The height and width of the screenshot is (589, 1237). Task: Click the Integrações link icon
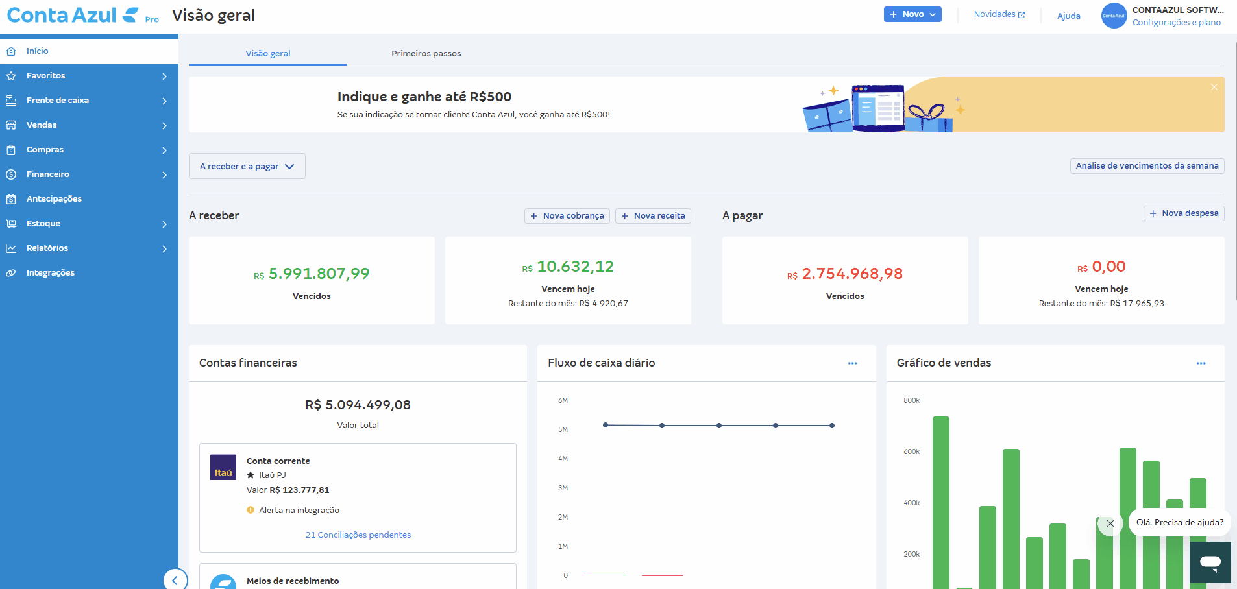click(x=11, y=273)
